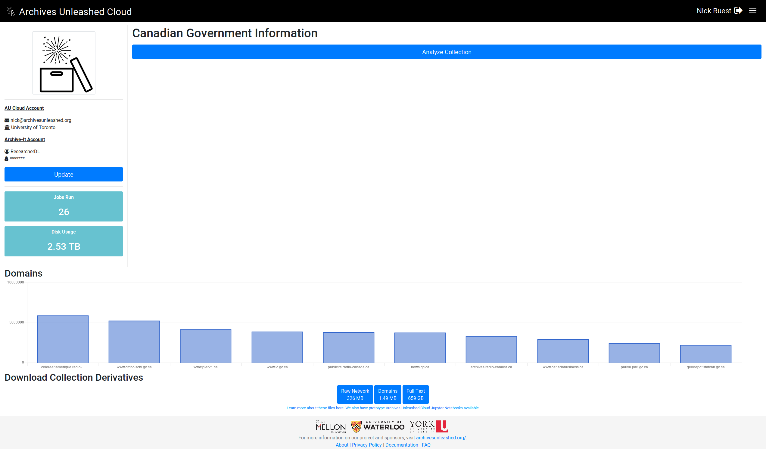Click the Domains section heading
Image resolution: width=766 pixels, height=449 pixels.
[23, 274]
